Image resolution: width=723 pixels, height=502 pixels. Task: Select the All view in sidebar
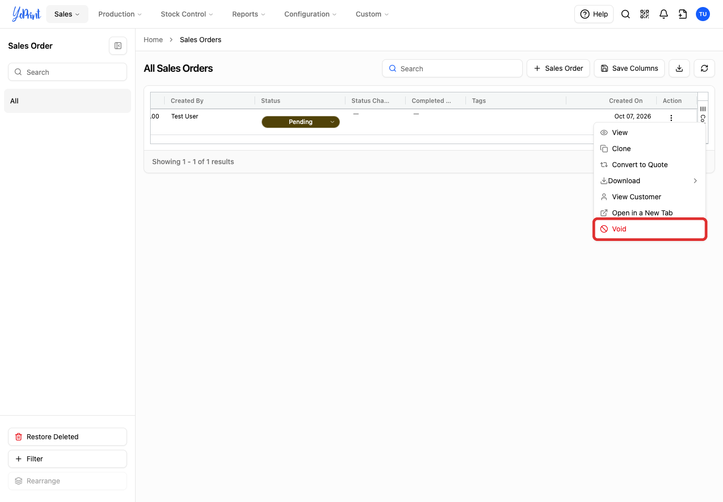[x=67, y=101]
